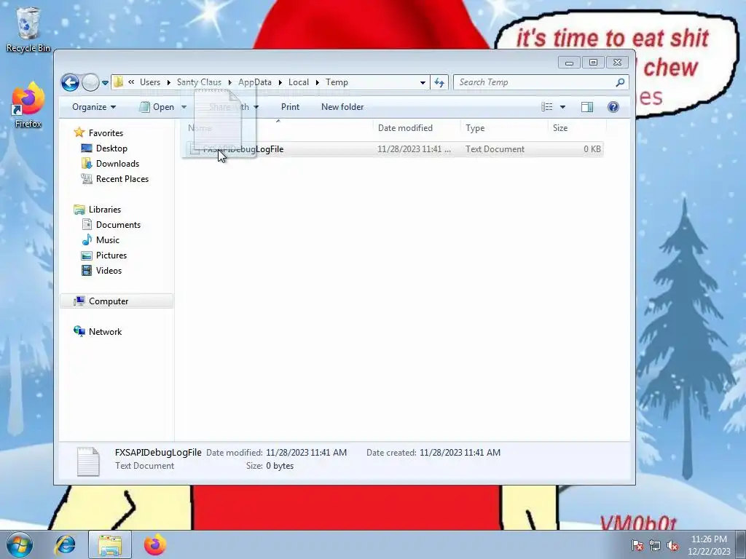Click the Music note icon
Viewport: 746px width, 559px height.
click(x=87, y=240)
